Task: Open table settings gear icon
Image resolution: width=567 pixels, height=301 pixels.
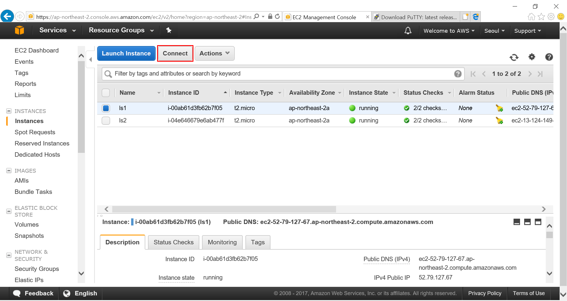Action: click(532, 57)
